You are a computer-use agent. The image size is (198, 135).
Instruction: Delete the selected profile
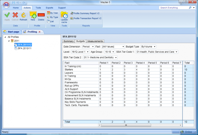(x=41, y=15)
